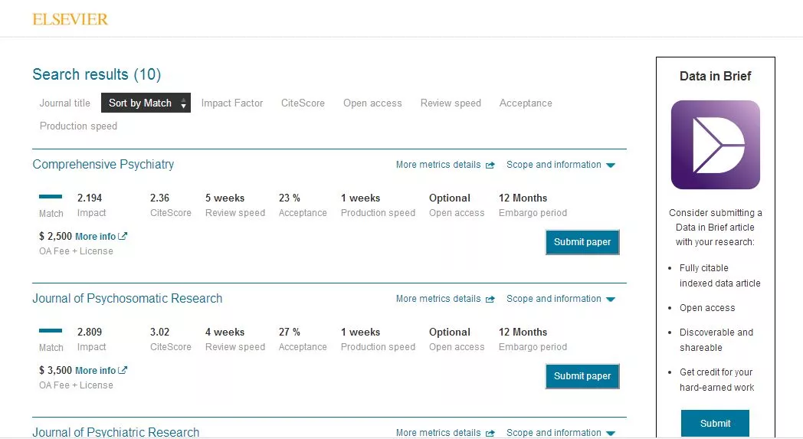Click More info external icon for $3,500 fee
803x439 pixels.
pyautogui.click(x=123, y=371)
